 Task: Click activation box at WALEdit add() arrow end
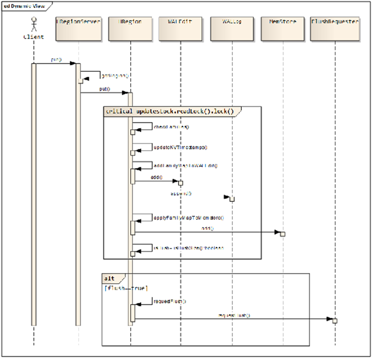[181, 183]
